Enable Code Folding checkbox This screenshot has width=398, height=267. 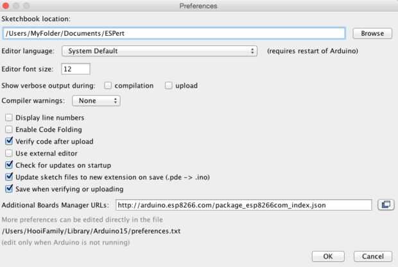point(9,129)
